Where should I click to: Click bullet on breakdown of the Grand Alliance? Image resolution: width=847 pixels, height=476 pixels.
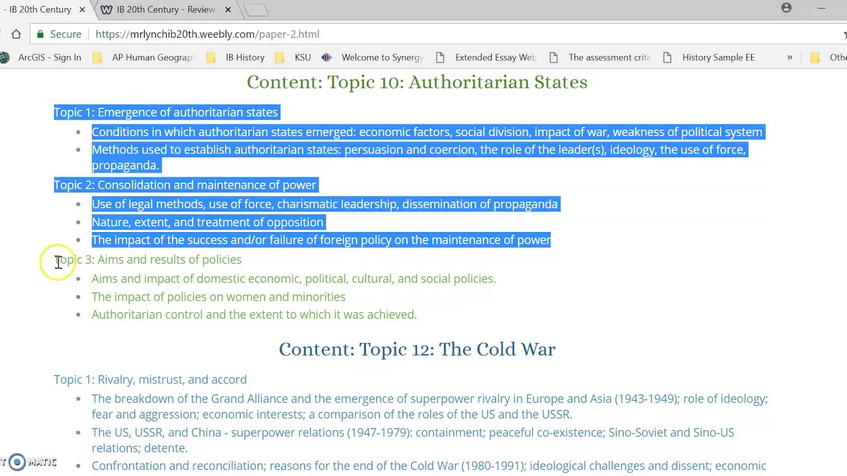pos(429,407)
